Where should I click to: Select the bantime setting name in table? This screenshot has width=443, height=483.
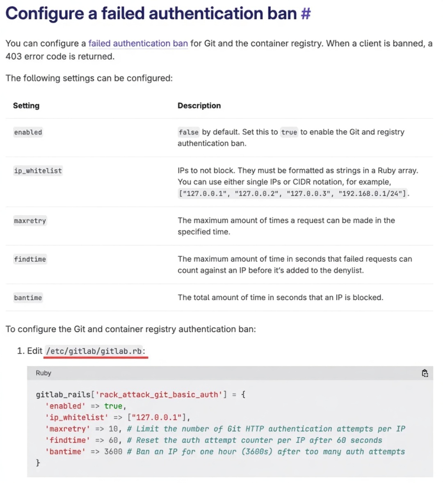28,298
